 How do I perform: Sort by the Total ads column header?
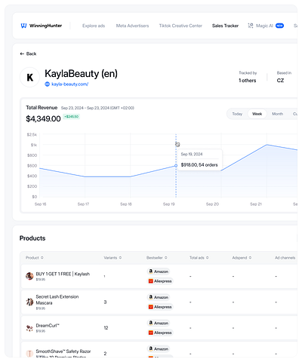point(199,258)
